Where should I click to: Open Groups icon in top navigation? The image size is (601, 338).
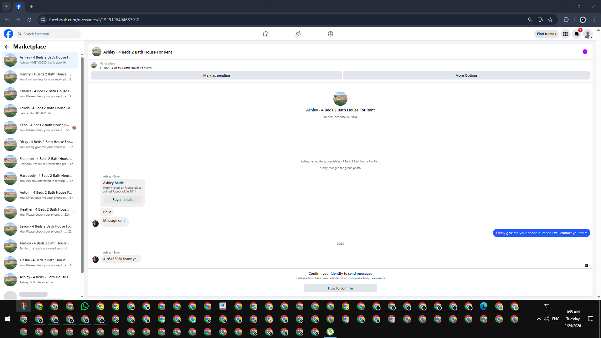[x=330, y=34]
